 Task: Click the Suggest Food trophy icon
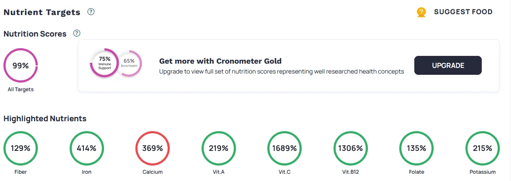click(421, 12)
